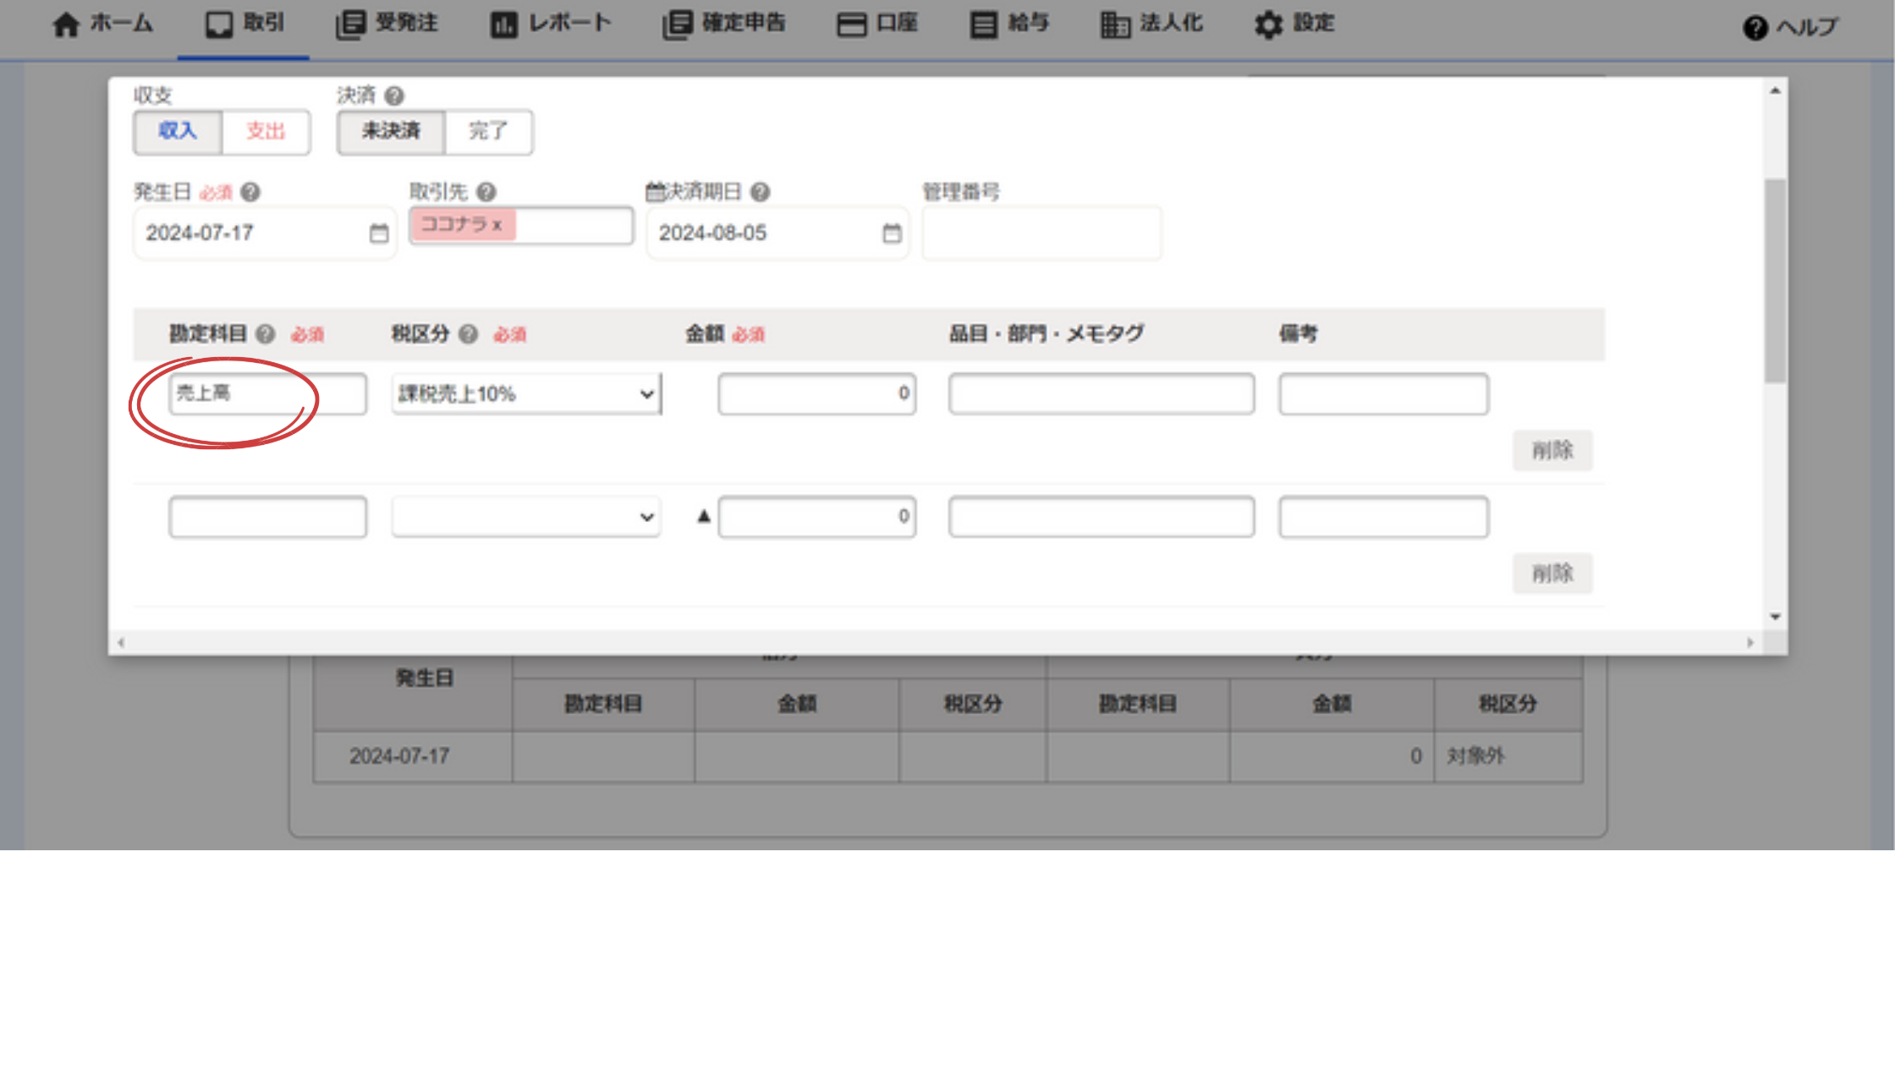Switch 収支 to 支出
Viewport: 1895px width, 1066px height.
(x=266, y=131)
